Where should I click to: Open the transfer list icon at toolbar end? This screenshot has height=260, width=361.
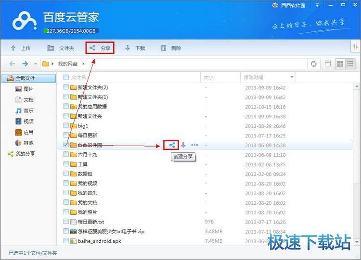355,47
